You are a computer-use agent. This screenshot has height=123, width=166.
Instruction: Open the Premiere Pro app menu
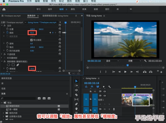(x=16, y=1)
